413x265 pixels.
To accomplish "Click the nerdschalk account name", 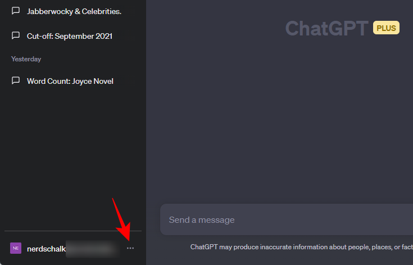I will [x=46, y=248].
